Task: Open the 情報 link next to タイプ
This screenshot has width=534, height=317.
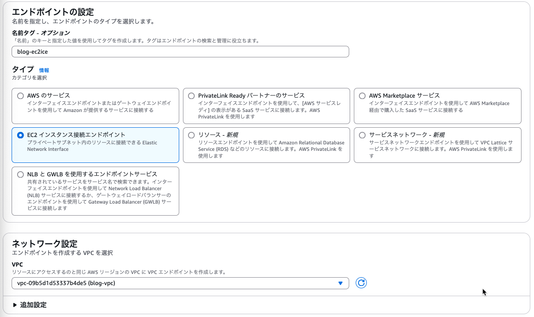Action: pos(44,70)
